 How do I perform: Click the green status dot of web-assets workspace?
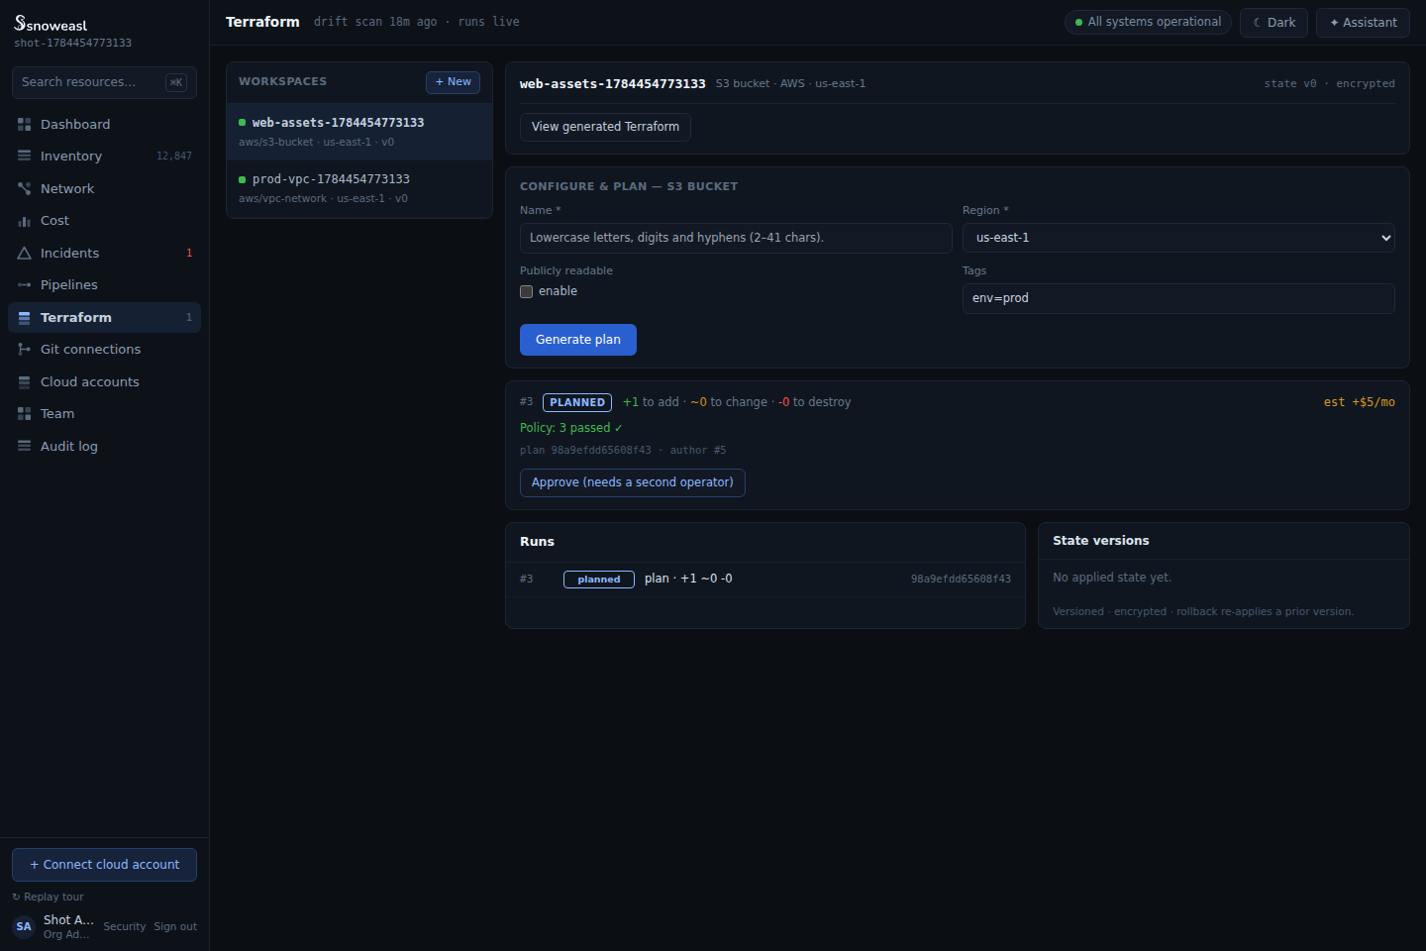click(x=242, y=123)
